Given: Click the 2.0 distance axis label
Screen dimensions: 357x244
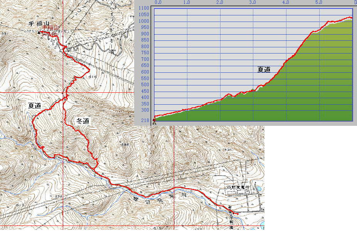Looking at the screenshot, I should point(220,2).
